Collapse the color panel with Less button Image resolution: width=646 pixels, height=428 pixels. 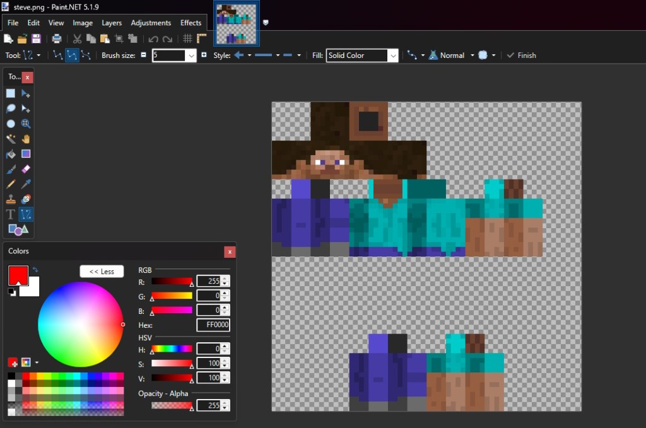pos(102,271)
